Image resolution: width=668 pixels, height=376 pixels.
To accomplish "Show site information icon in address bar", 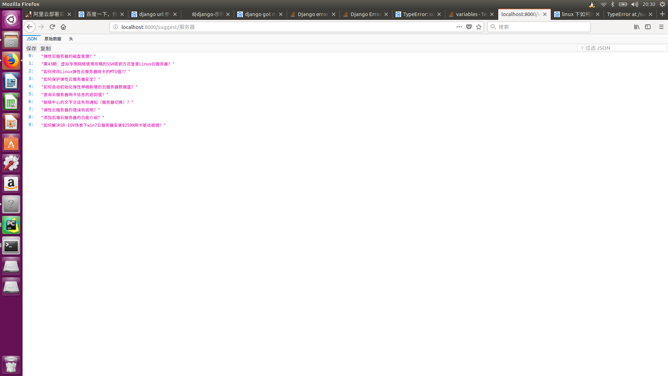I will (x=116, y=27).
